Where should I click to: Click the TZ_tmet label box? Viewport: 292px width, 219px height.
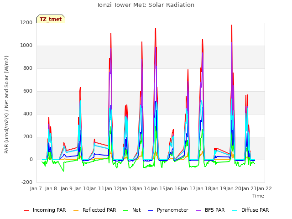pos(51,19)
